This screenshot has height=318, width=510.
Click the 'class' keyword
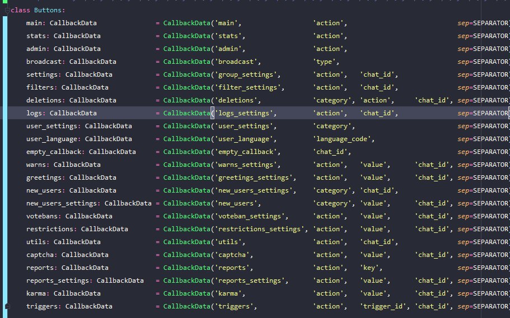tap(20, 10)
